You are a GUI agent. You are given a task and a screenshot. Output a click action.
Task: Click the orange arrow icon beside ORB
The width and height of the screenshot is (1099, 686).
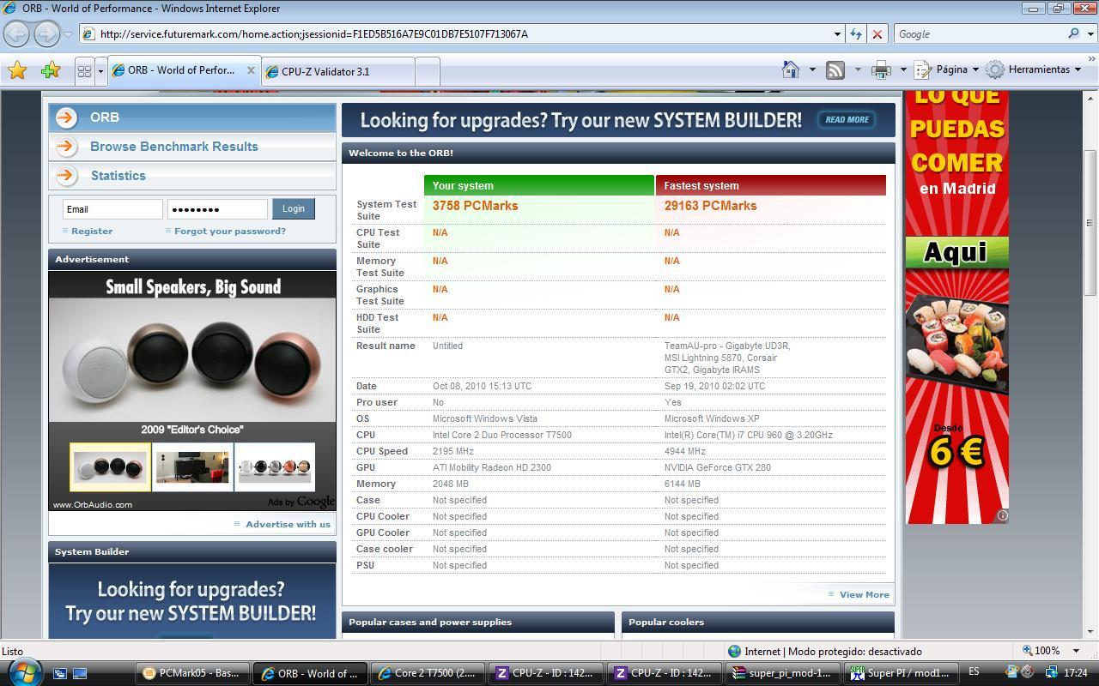click(x=66, y=117)
